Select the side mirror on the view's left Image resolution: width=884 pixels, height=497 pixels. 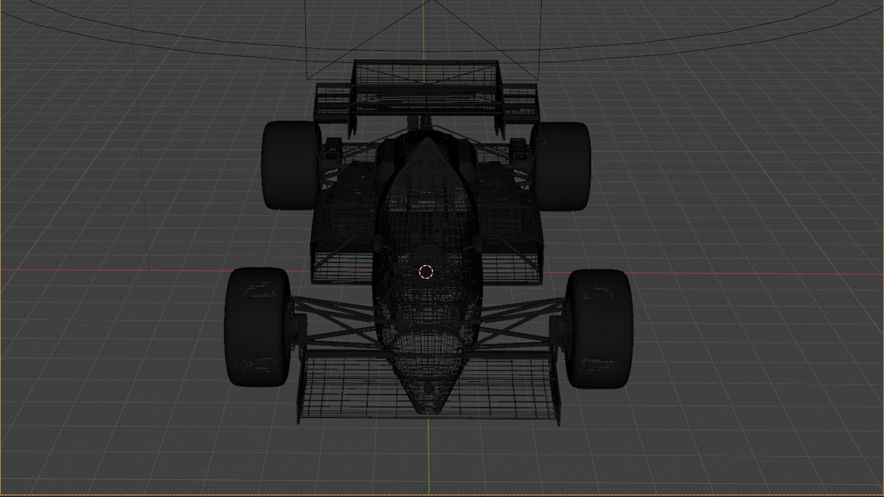coord(378,243)
